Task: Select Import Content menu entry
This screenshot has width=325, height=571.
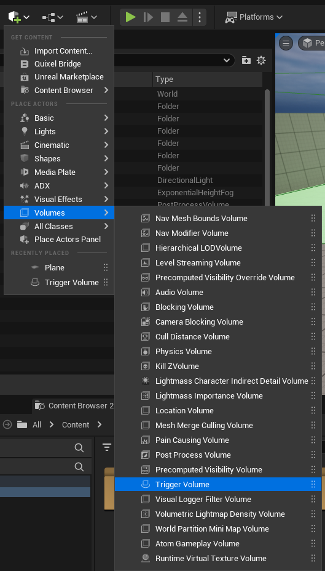Action: 59,51
